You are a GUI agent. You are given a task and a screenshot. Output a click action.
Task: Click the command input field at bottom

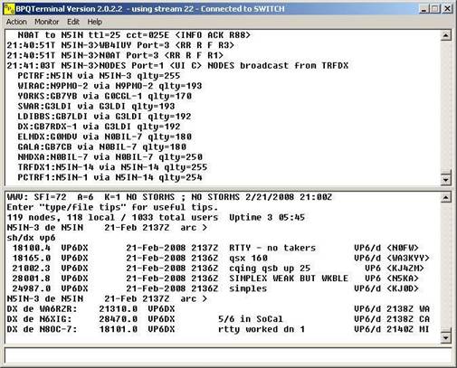(x=228, y=355)
